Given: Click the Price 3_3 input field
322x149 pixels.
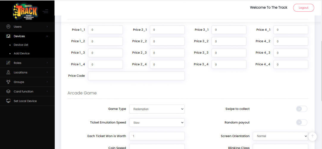Looking at the screenshot, I should click(229, 53).
